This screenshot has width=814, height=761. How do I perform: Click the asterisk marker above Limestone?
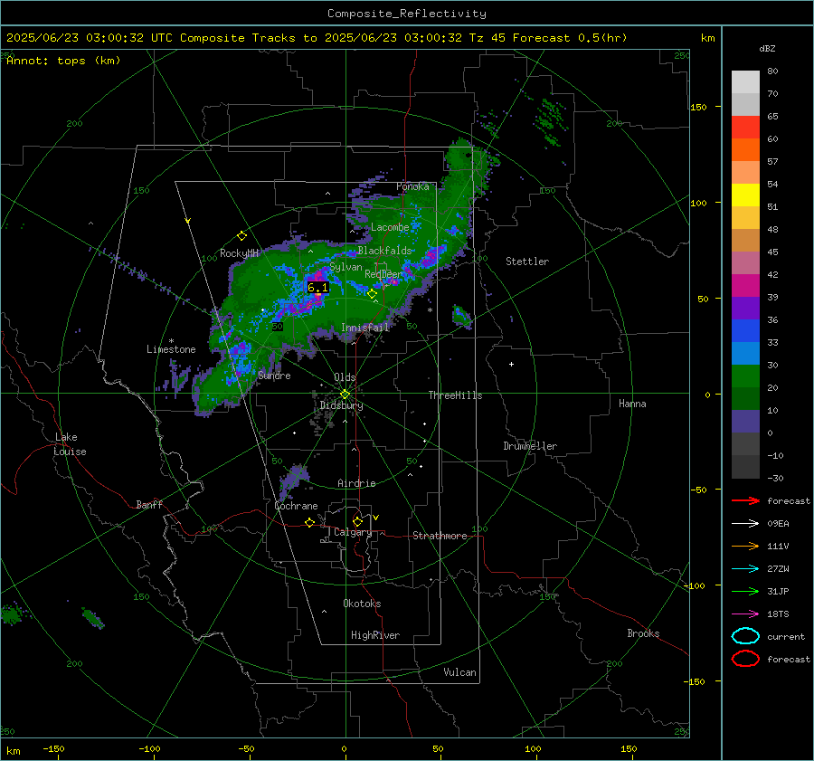(171, 341)
